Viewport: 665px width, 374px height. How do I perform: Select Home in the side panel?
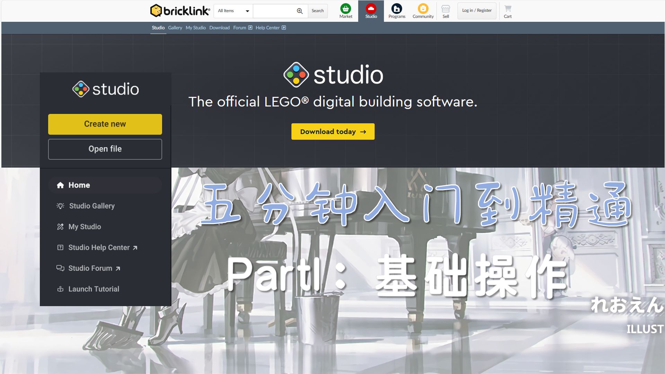point(105,185)
